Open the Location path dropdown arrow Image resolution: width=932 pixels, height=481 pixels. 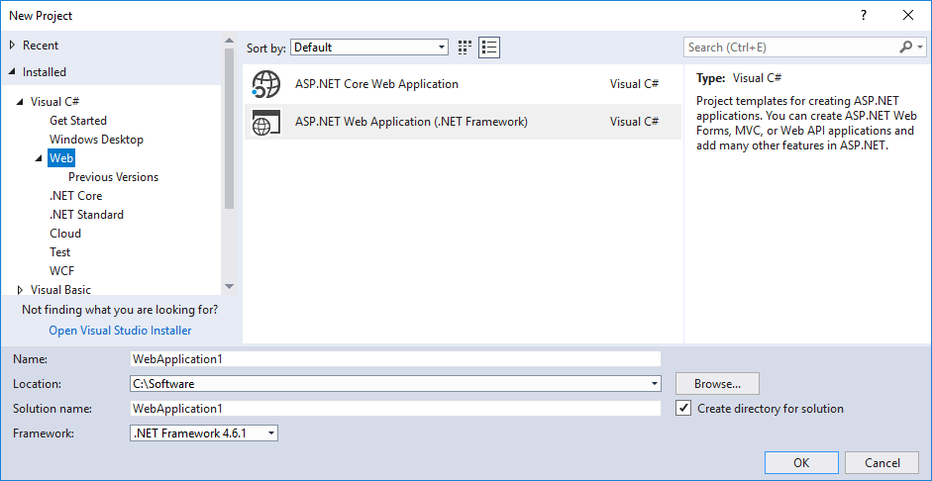[655, 384]
